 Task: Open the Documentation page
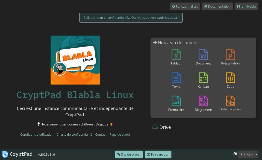point(217,7)
